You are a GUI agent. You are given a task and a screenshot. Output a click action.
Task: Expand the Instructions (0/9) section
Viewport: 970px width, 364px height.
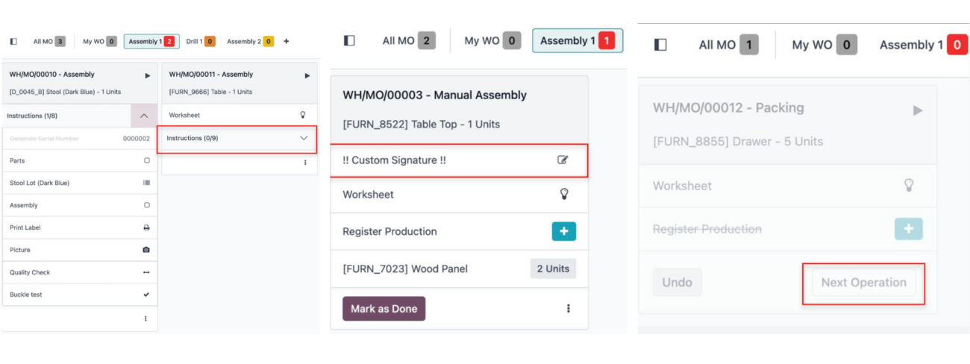pos(237,139)
